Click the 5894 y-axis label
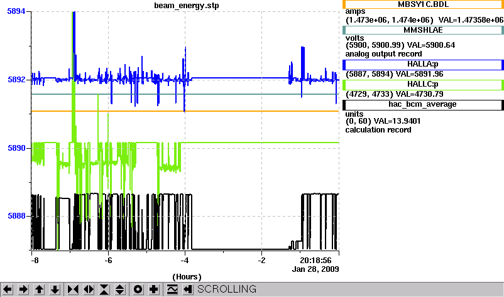Screen dimensions: 504x297 click(16, 11)
